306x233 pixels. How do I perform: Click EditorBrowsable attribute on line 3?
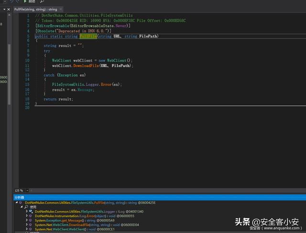[53, 26]
